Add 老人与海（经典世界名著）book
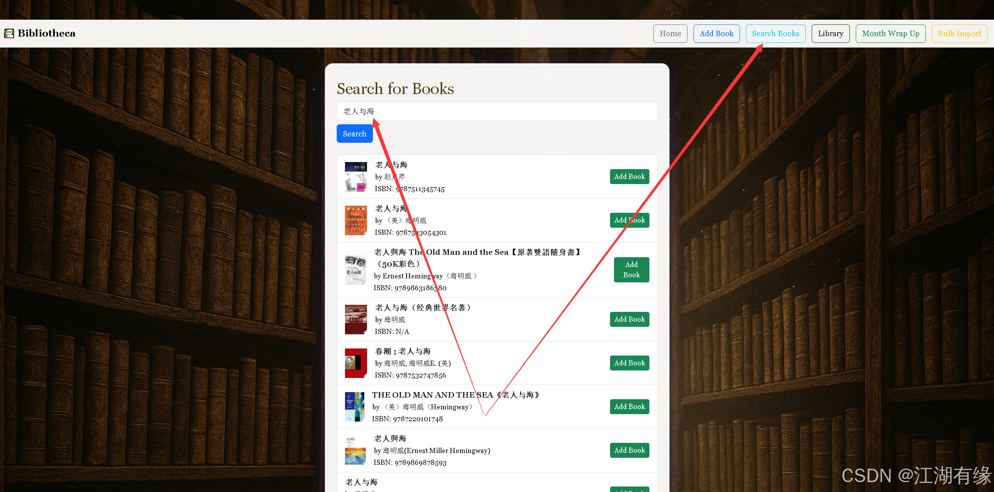 (x=629, y=319)
